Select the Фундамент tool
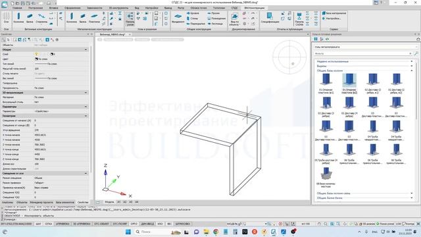This screenshot has width=421, height=237. point(178,18)
